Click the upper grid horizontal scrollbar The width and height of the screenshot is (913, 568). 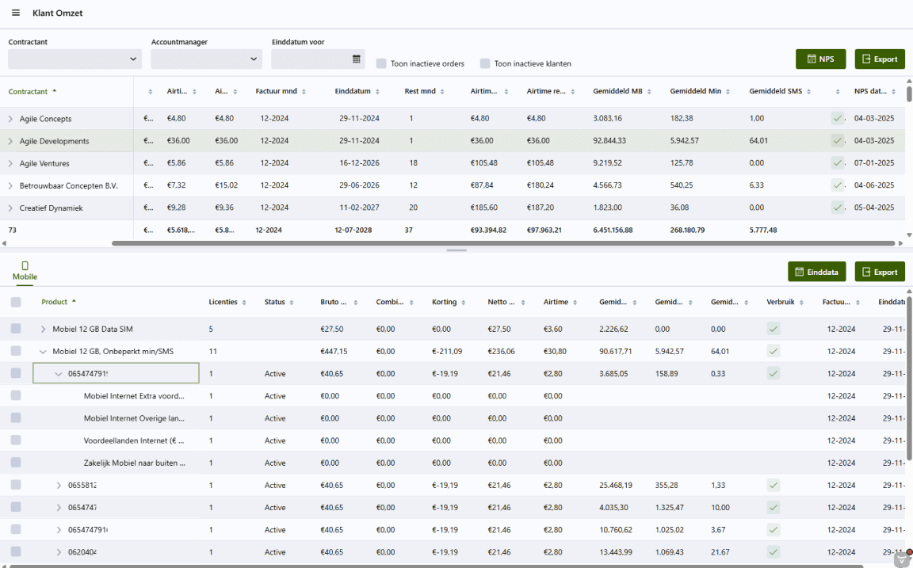pyautogui.click(x=502, y=243)
